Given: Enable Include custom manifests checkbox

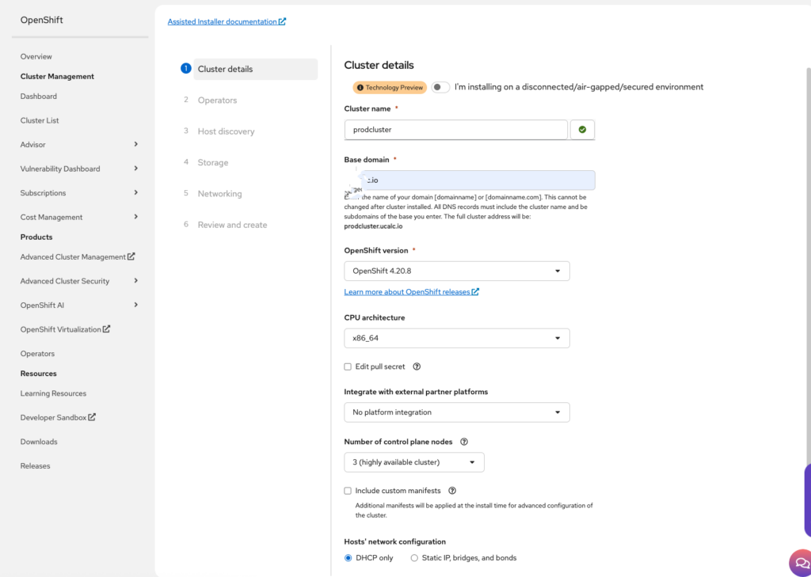Looking at the screenshot, I should [348, 491].
